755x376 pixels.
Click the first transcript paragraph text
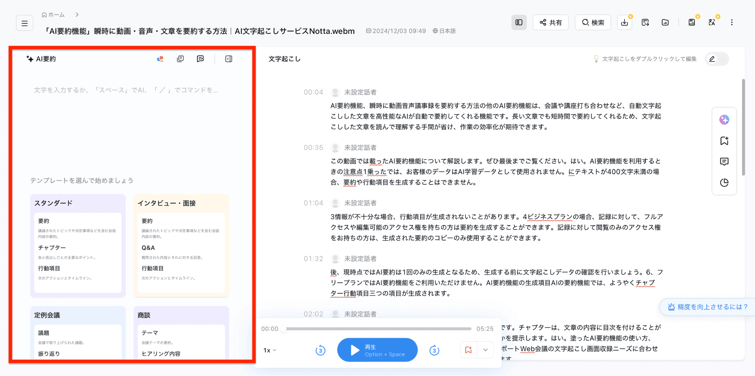pyautogui.click(x=496, y=116)
